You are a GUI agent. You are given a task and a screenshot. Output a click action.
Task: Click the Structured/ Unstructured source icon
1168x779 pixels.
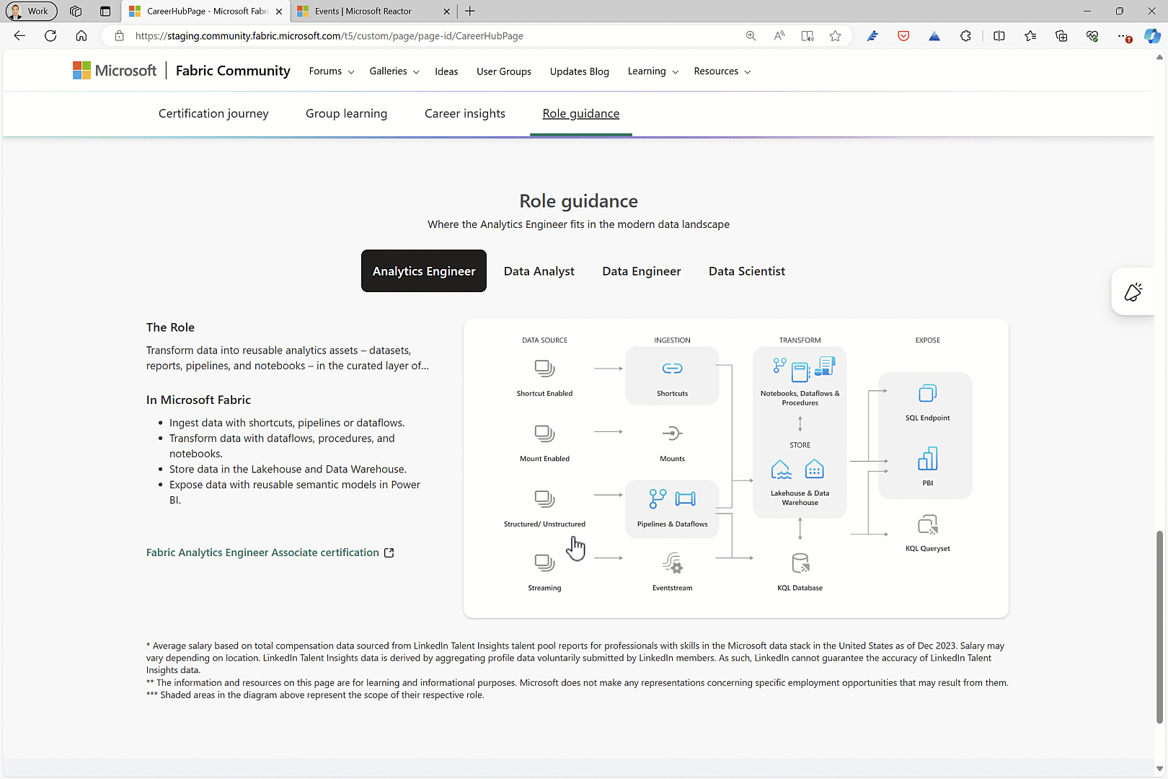[x=544, y=498]
